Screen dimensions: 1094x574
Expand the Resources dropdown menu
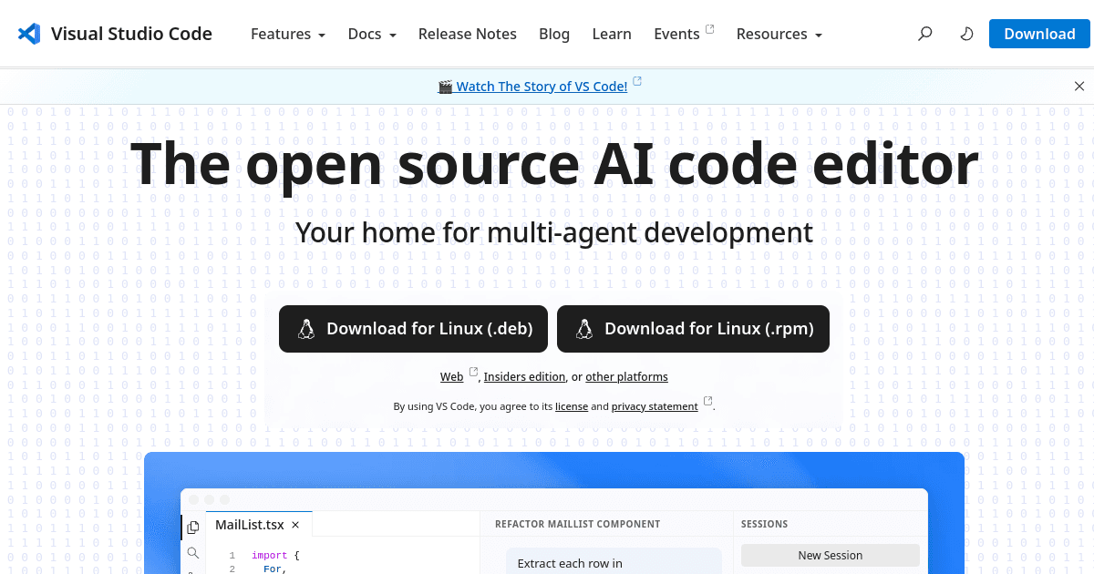779,34
